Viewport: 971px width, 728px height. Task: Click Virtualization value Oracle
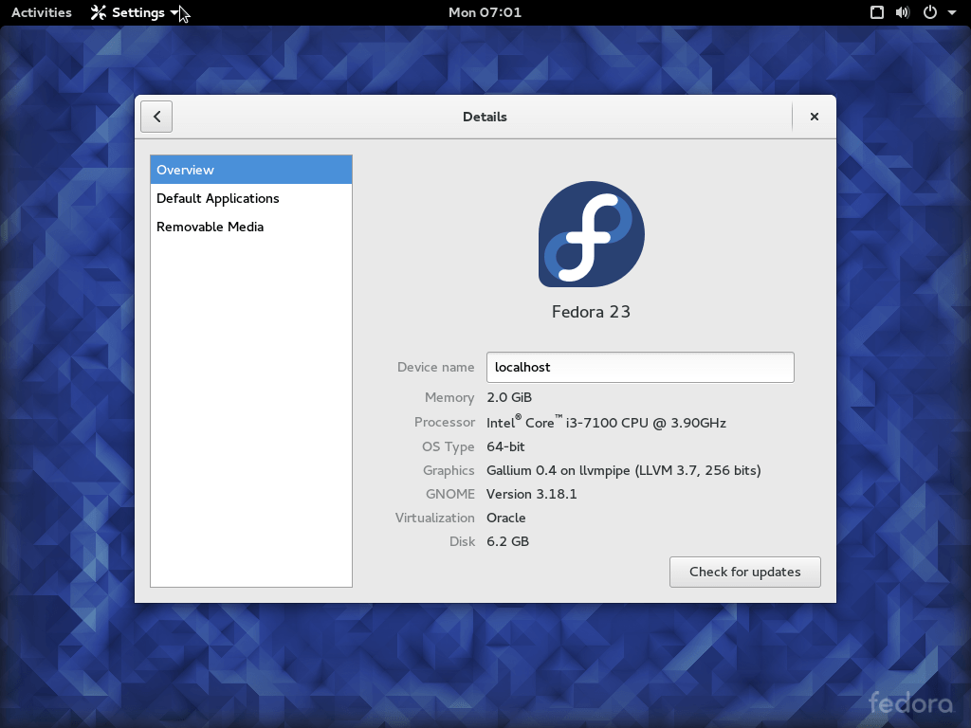click(506, 518)
